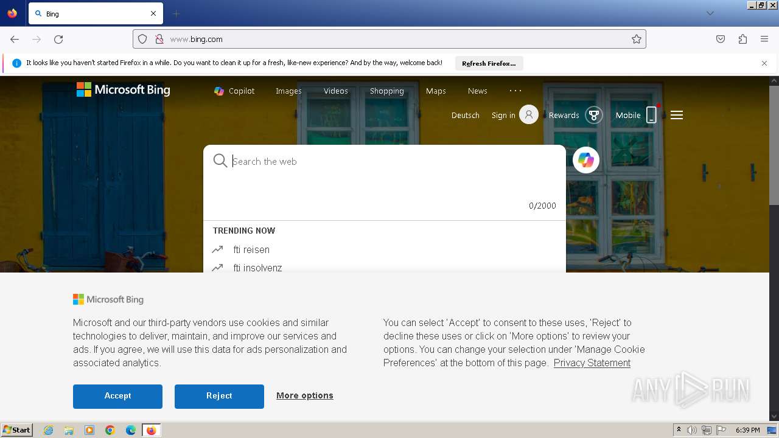Screen dimensions: 779x438
Task: Dismiss the Firefox refresh notification bar
Action: pos(764,63)
